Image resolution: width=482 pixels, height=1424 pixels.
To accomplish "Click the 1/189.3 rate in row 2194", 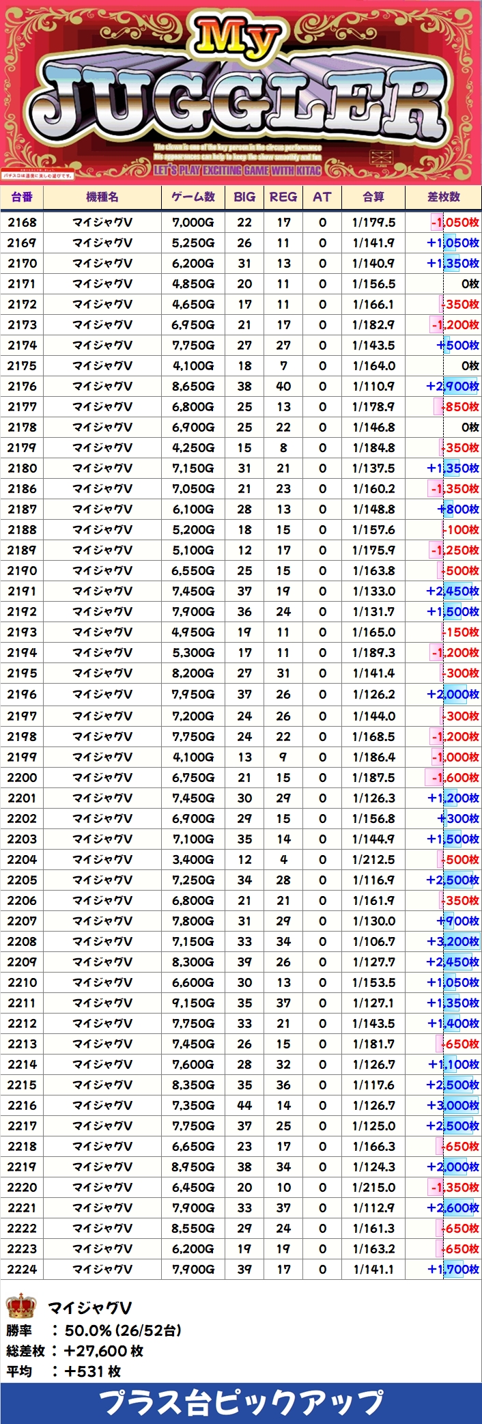I will coord(374,652).
